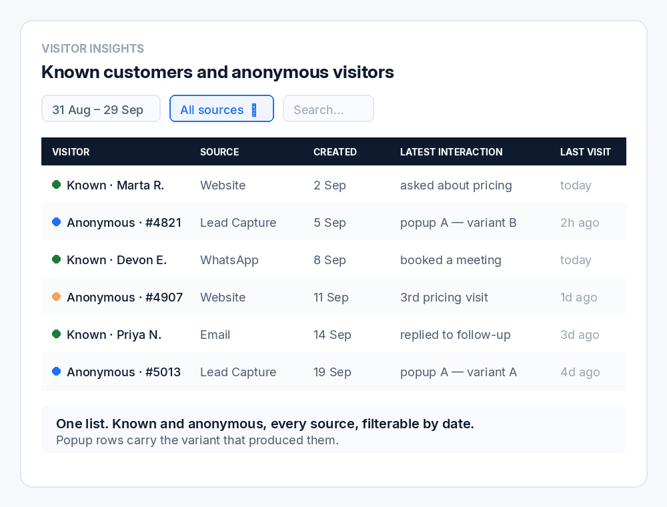Click the Popup rows carry the variant caption
The width and height of the screenshot is (667, 507).
coord(197,440)
